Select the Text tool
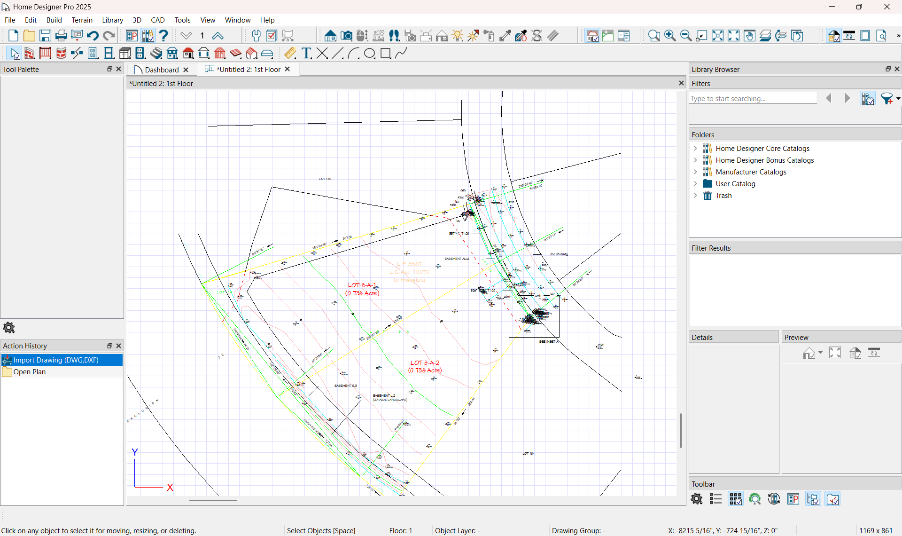The image size is (902, 536). pyautogui.click(x=307, y=53)
